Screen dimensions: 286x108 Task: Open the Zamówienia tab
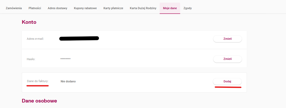click(14, 8)
